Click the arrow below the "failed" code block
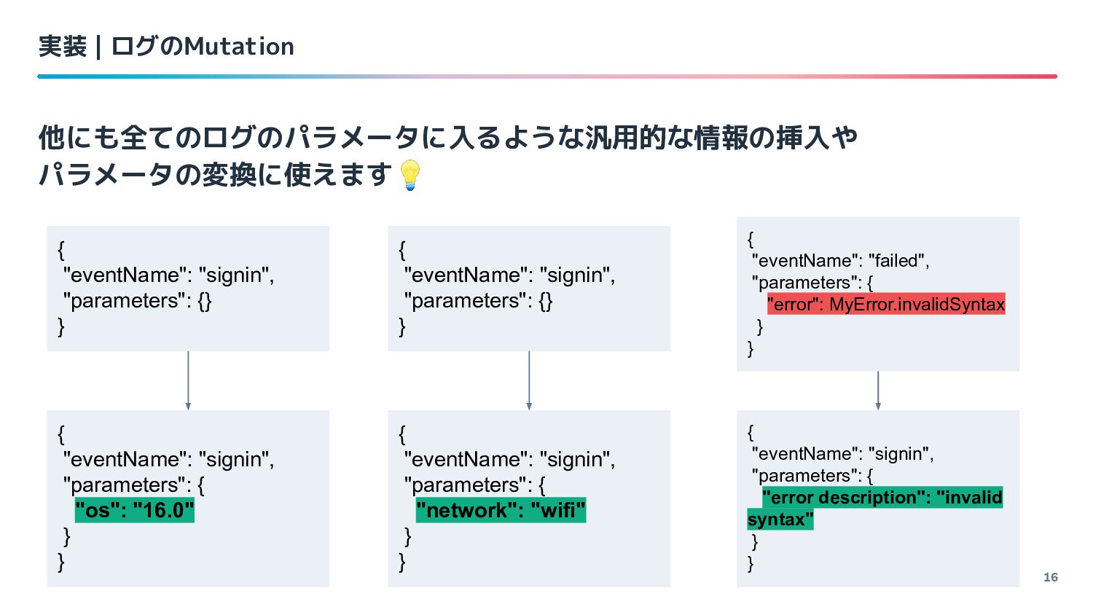The height and width of the screenshot is (615, 1093). [x=878, y=391]
